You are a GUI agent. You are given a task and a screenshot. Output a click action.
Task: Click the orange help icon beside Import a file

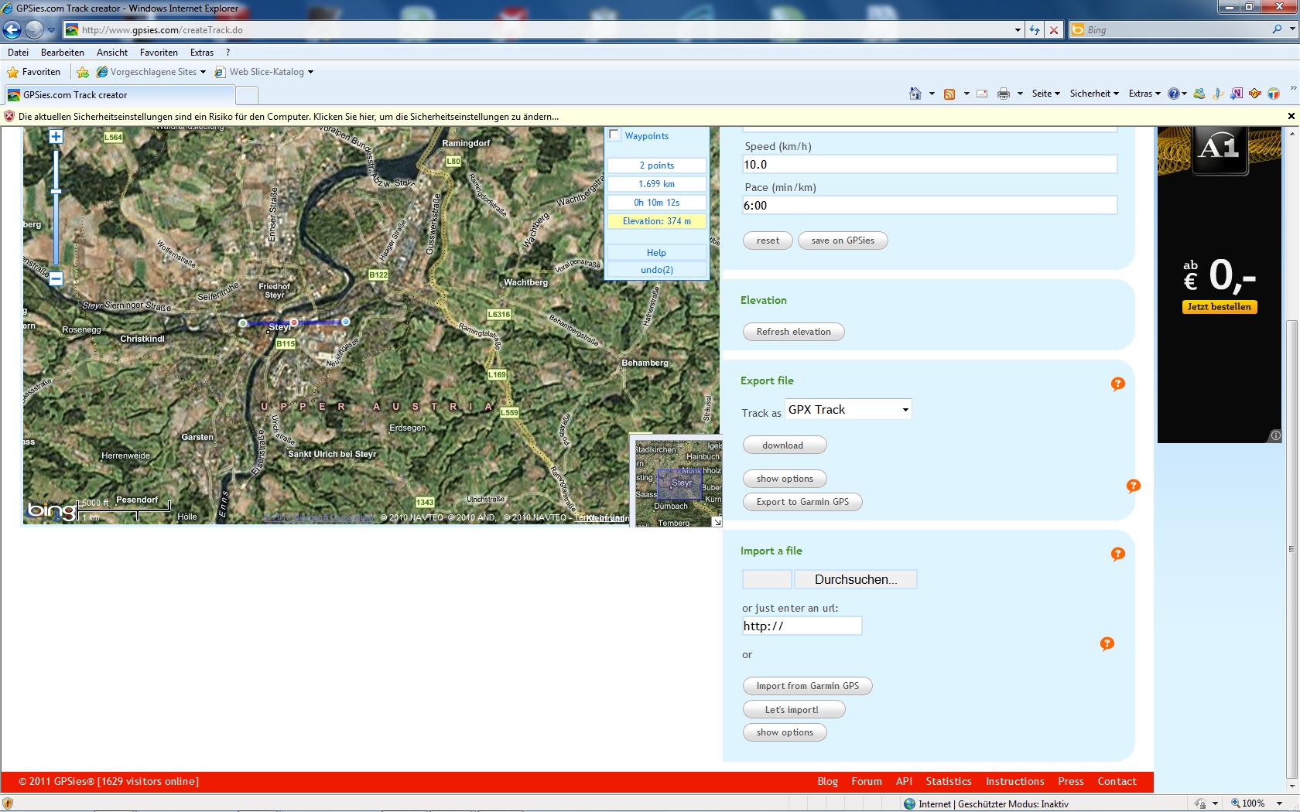click(1118, 554)
